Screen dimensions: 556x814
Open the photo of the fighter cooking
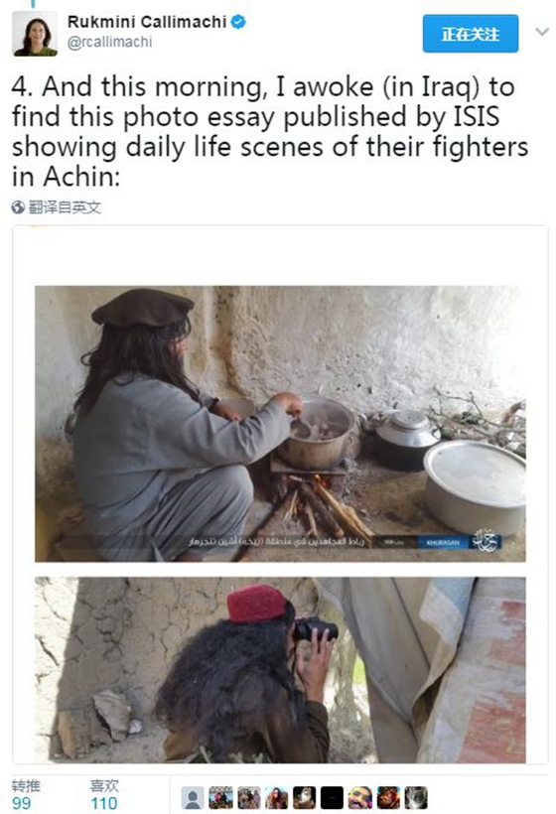pyautogui.click(x=280, y=424)
